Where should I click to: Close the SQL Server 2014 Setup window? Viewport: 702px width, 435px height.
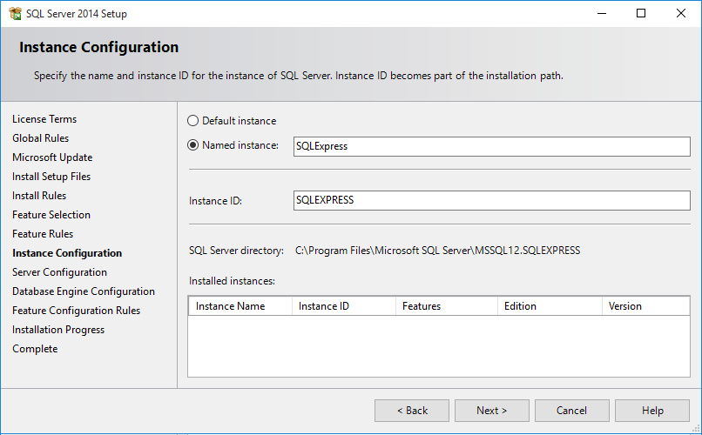point(681,13)
